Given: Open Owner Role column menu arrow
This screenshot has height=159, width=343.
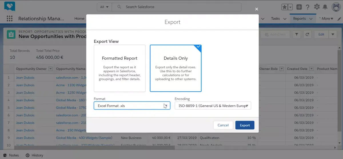Looking at the screenshot, I should pyautogui.click(x=281, y=69).
